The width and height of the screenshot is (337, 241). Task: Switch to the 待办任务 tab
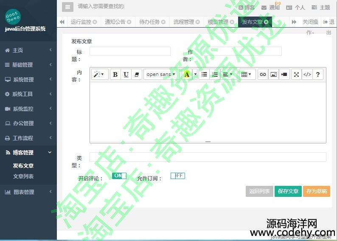149,22
